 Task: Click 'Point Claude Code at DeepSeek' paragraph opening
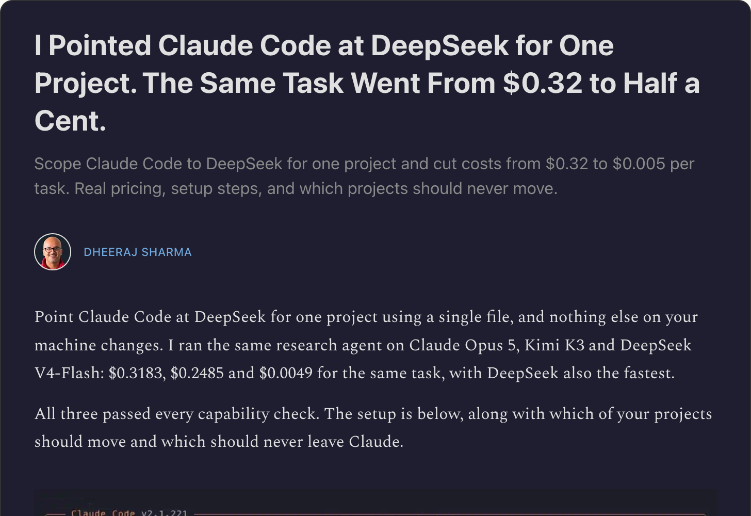click(150, 317)
